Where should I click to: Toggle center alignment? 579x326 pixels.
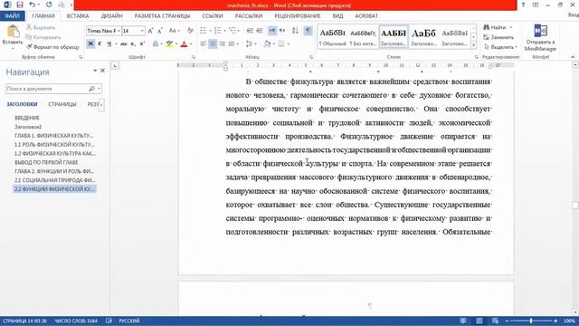(x=213, y=44)
